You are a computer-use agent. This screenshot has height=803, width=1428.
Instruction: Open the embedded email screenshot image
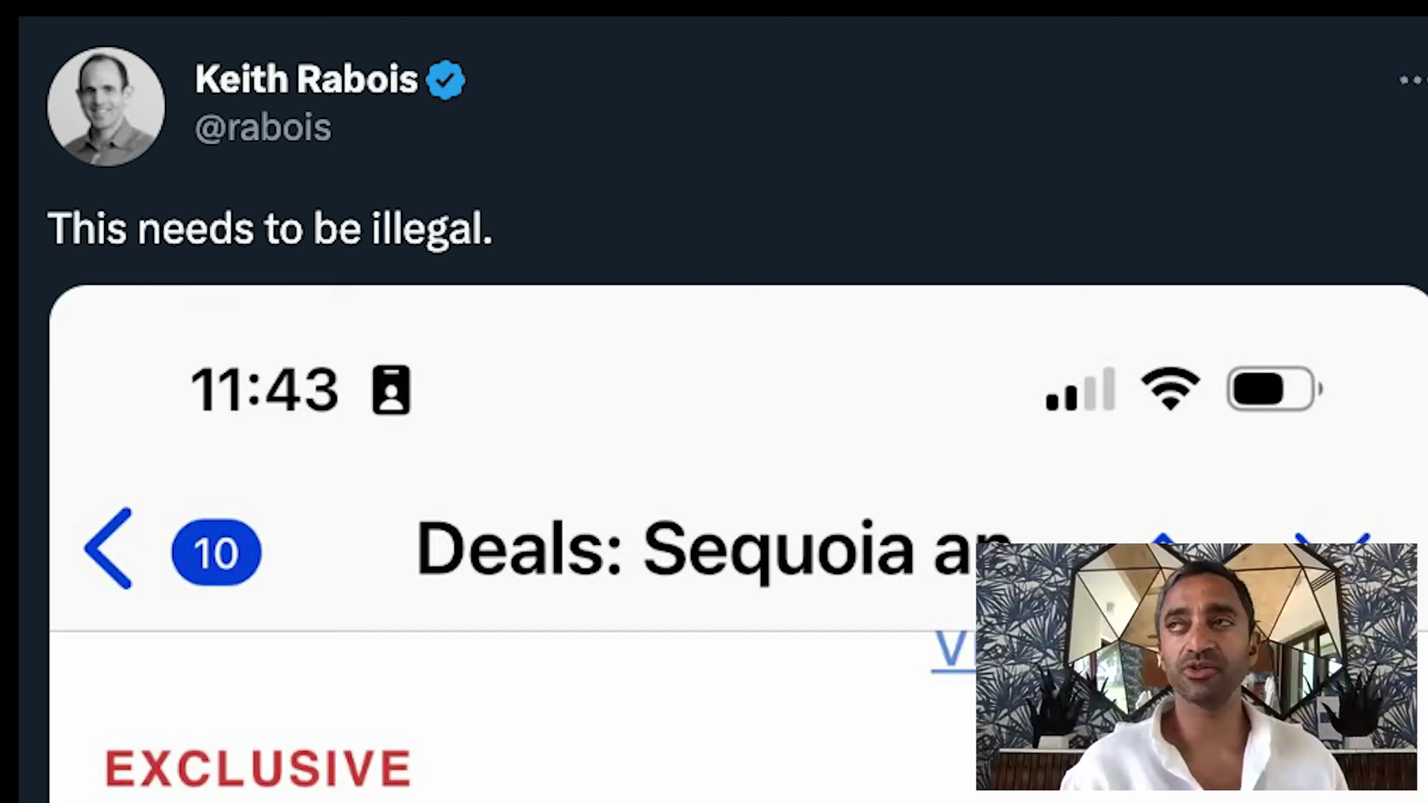(x=513, y=544)
